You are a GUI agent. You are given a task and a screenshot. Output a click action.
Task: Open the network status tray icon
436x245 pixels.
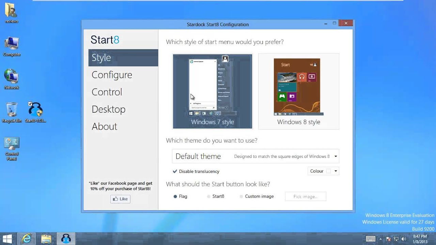pos(396,239)
